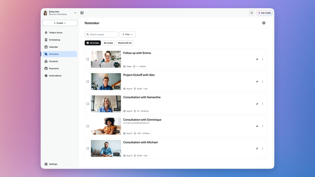Open more options for Consultation with Samantha

[x=262, y=104]
